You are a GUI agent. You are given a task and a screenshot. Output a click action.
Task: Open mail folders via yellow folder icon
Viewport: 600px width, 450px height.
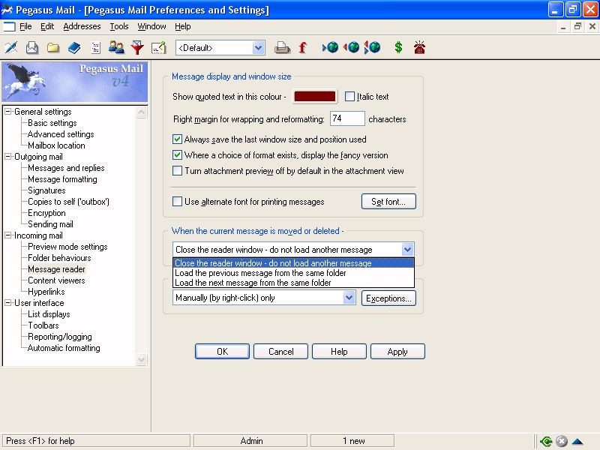[x=53, y=48]
